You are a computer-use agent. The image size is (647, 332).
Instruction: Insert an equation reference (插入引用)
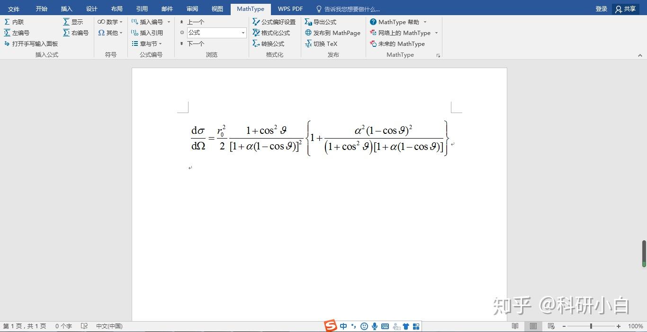[147, 33]
